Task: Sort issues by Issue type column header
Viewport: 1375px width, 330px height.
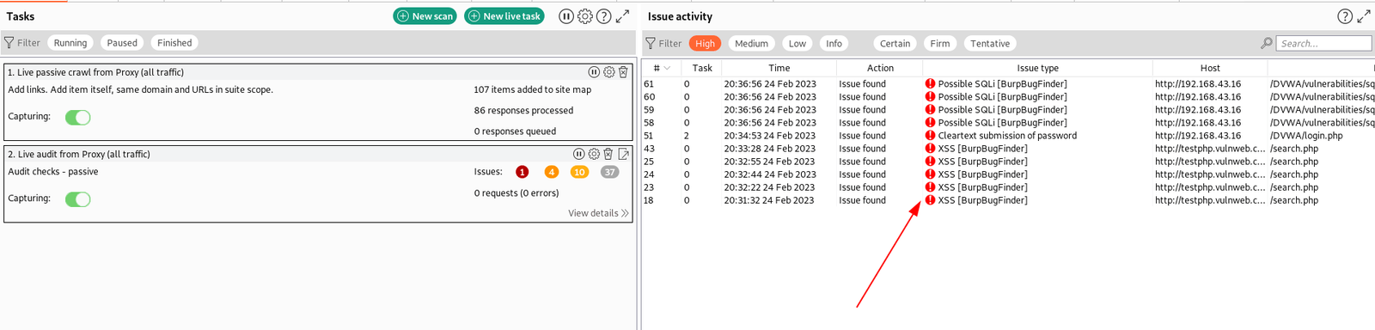Action: click(1038, 68)
